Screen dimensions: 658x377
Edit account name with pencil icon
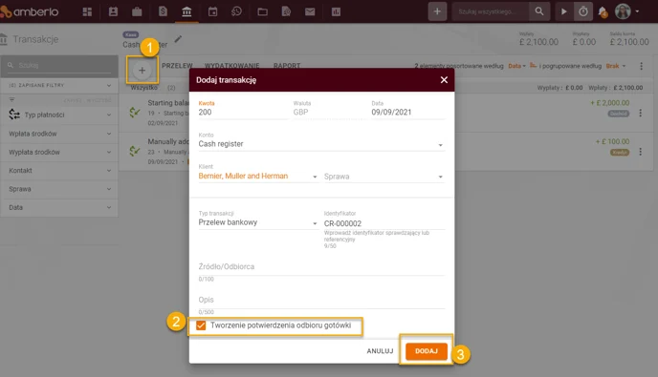click(178, 39)
